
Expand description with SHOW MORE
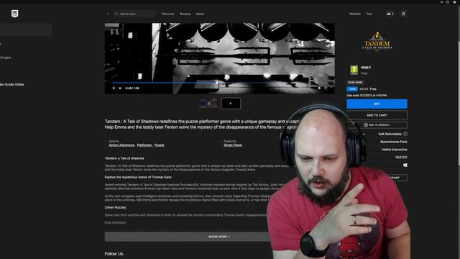pyautogui.click(x=219, y=237)
